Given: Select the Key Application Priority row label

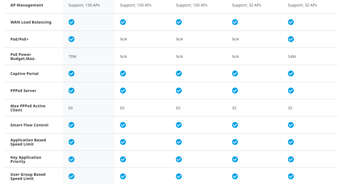Looking at the screenshot, I should pyautogui.click(x=26, y=159).
